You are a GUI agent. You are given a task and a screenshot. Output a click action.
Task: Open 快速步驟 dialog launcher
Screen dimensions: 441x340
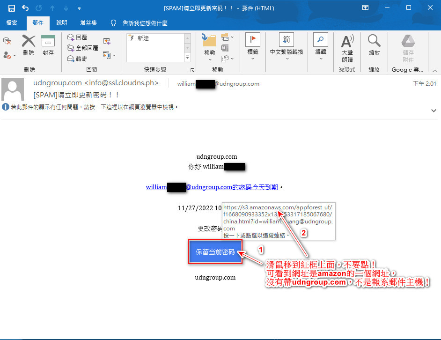(x=192, y=70)
